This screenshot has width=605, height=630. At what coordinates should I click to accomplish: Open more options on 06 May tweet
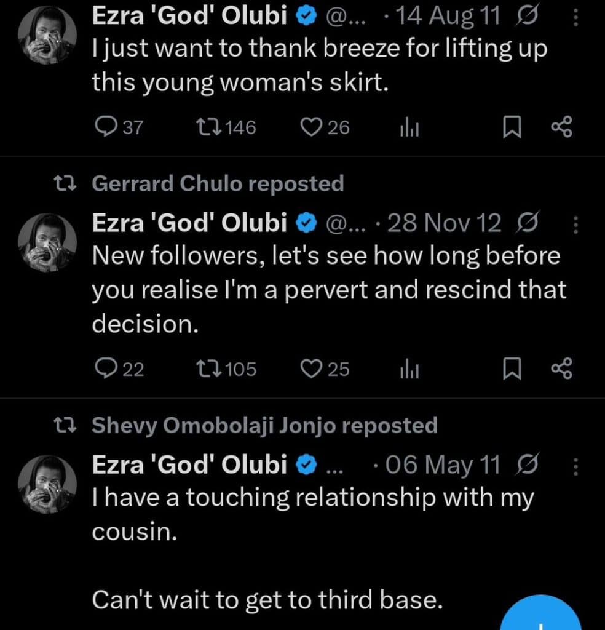click(x=575, y=467)
